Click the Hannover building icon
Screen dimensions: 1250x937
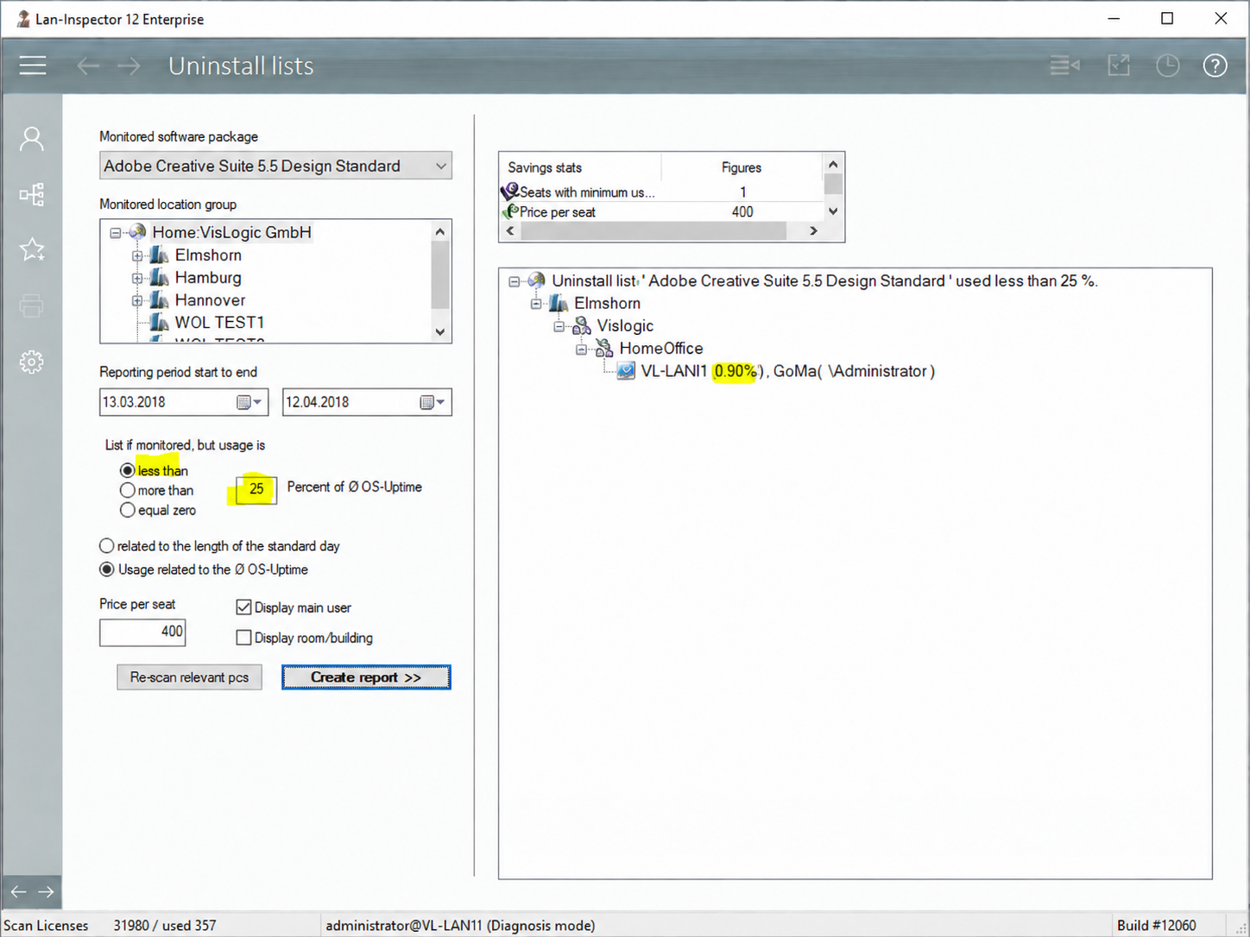coord(159,299)
